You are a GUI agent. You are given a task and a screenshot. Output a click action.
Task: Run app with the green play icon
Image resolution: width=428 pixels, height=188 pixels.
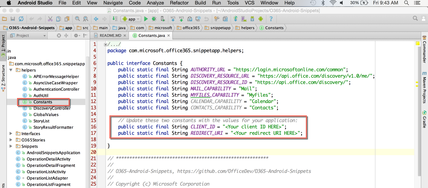click(x=146, y=19)
